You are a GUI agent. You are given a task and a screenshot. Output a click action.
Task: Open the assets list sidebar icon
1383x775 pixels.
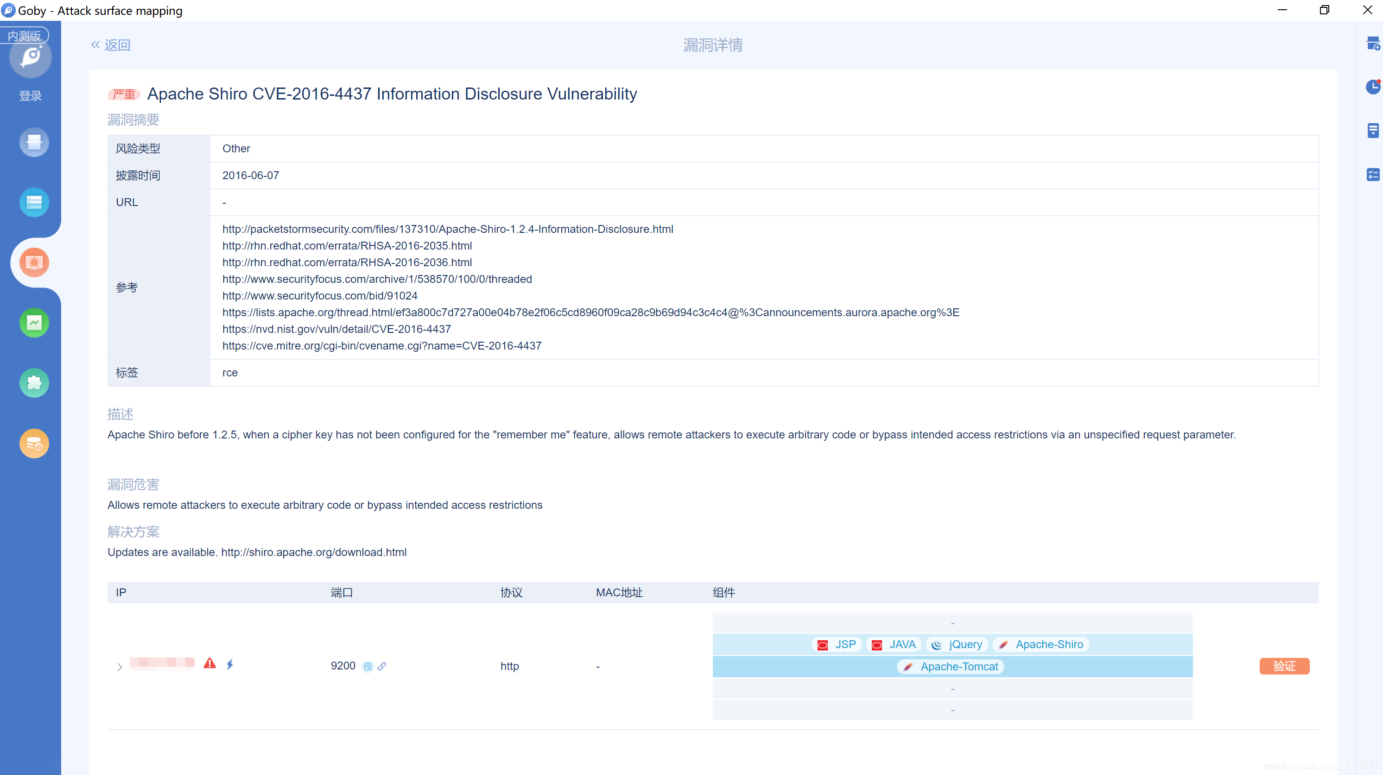click(x=34, y=202)
